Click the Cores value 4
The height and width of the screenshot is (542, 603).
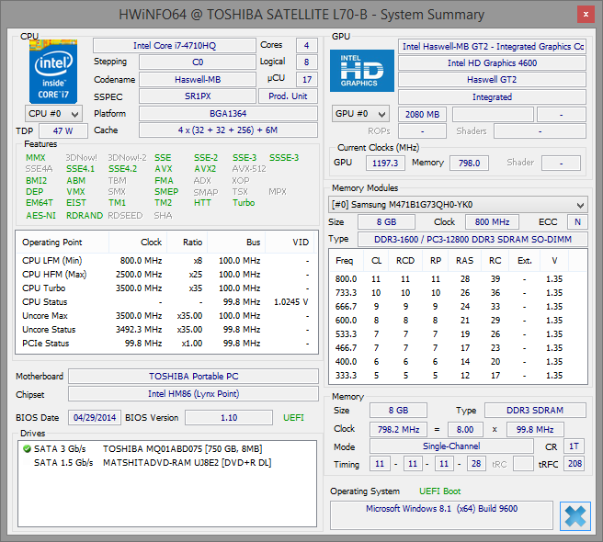306,45
